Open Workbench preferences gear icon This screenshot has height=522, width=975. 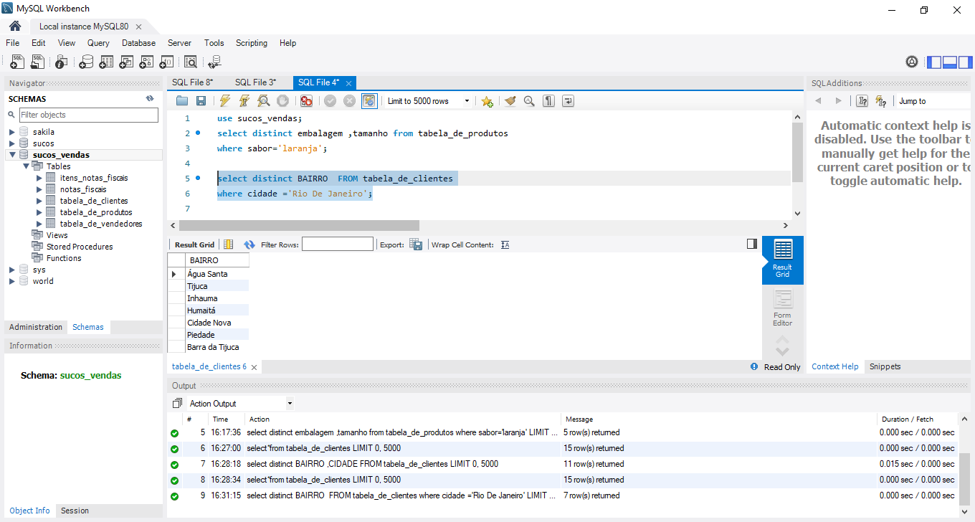pyautogui.click(x=912, y=62)
